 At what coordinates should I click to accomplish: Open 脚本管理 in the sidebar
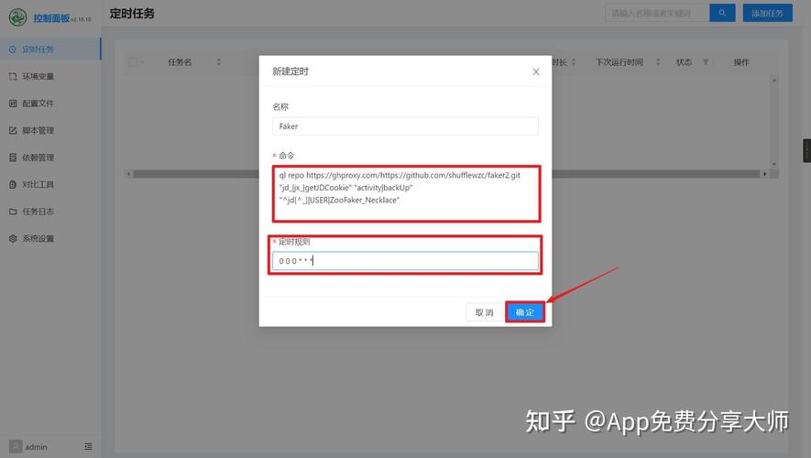click(50, 130)
